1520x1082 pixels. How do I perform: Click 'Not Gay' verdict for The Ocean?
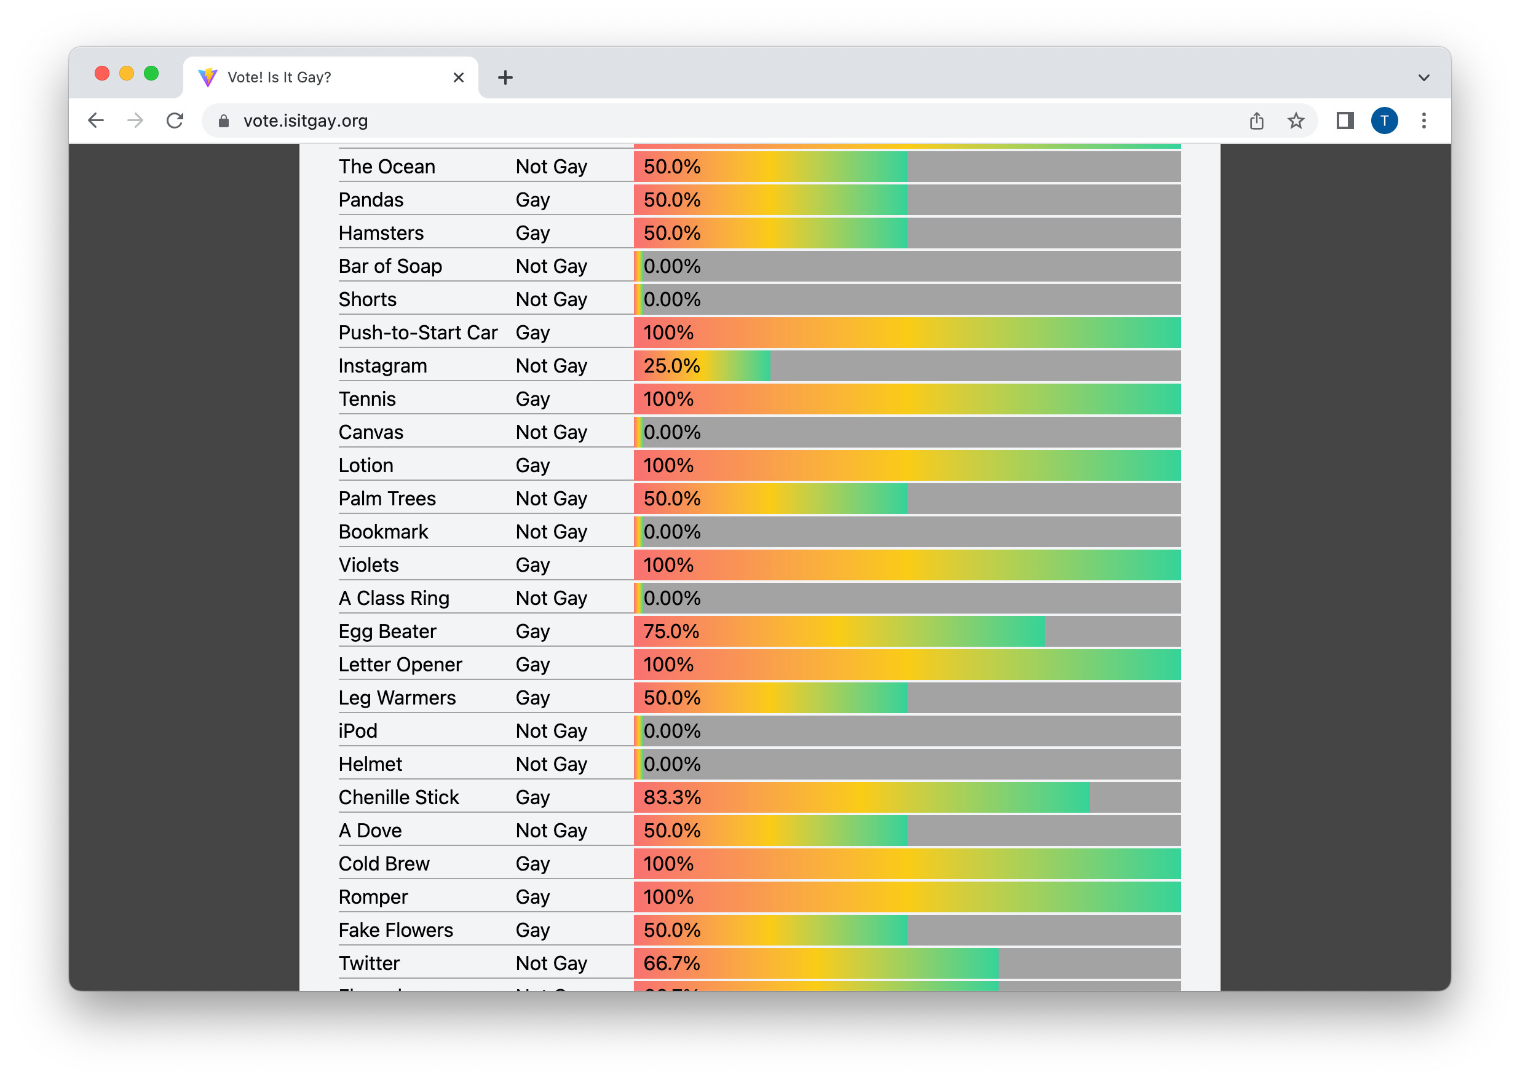click(552, 167)
